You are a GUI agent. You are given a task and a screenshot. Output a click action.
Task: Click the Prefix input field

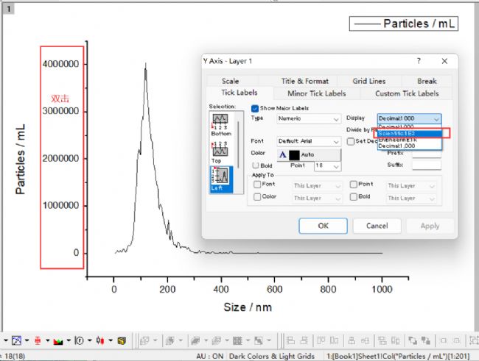(427, 154)
